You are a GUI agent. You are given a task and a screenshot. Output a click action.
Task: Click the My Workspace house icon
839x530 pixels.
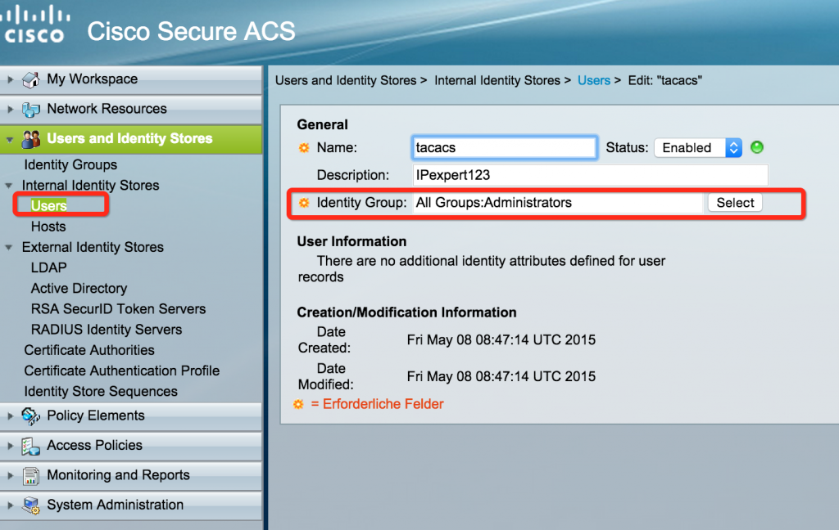(x=31, y=79)
